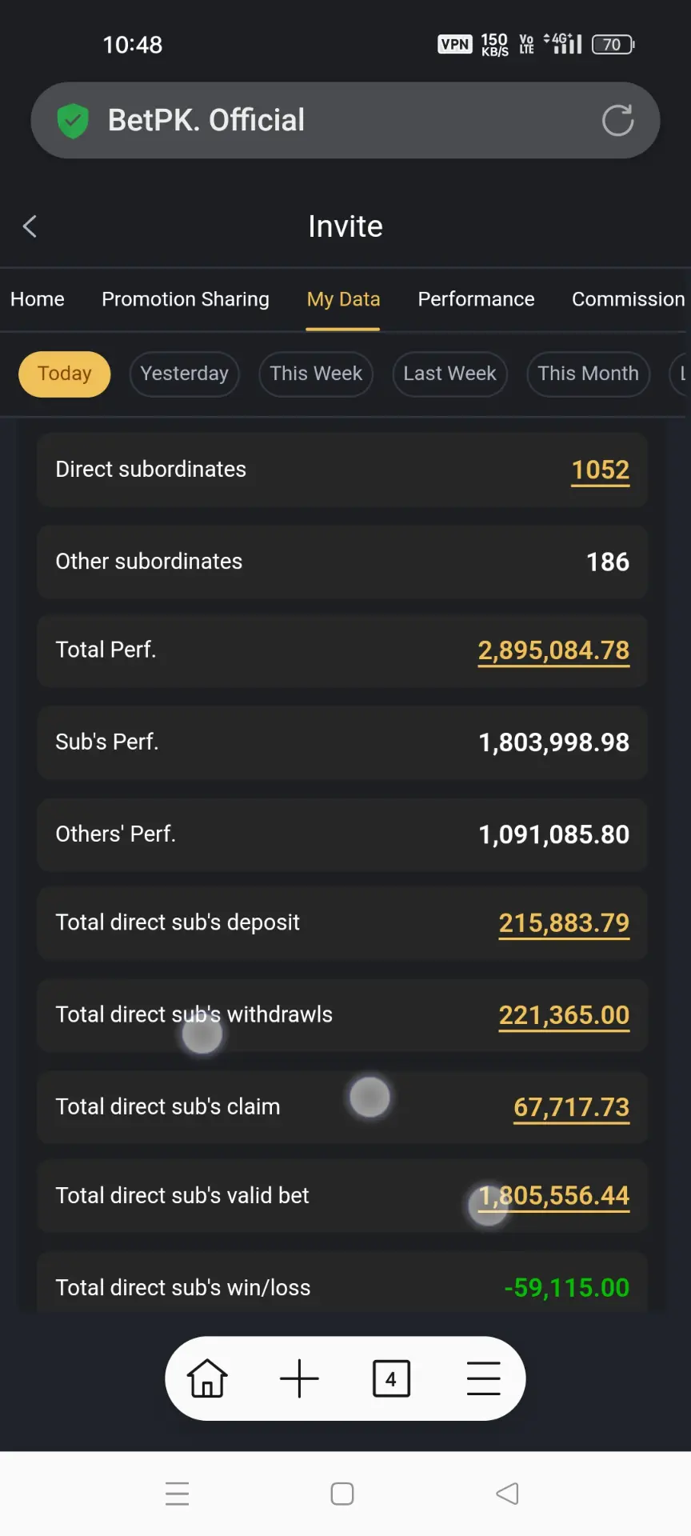Add a new tab with plus icon

click(300, 1378)
